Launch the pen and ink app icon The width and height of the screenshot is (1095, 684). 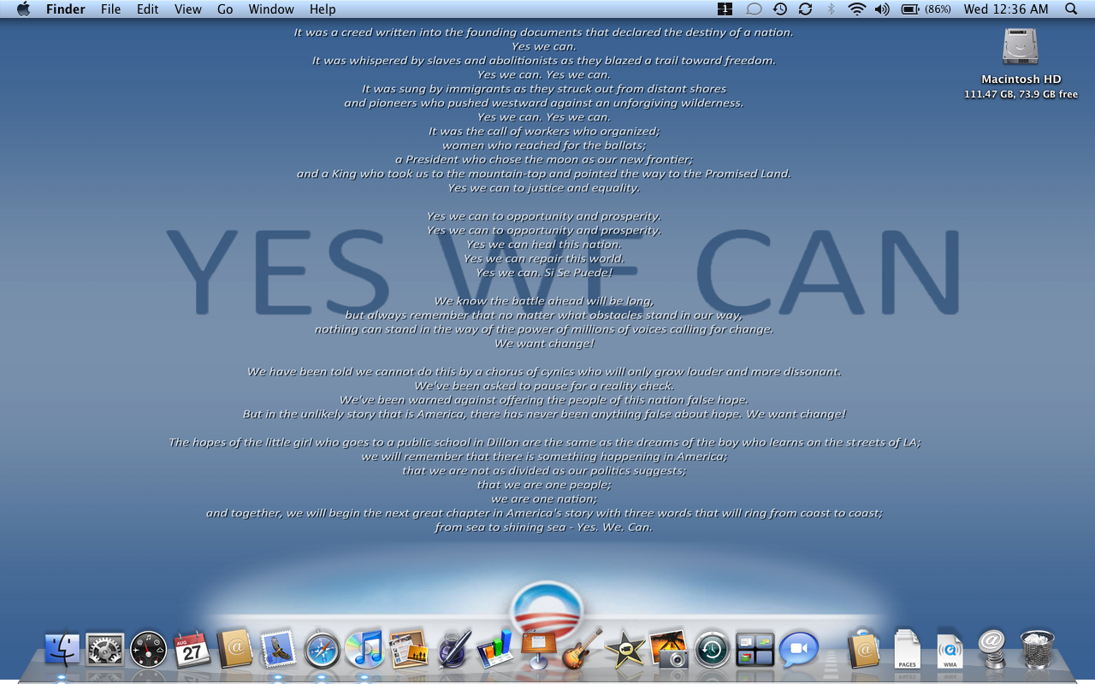[x=453, y=650]
